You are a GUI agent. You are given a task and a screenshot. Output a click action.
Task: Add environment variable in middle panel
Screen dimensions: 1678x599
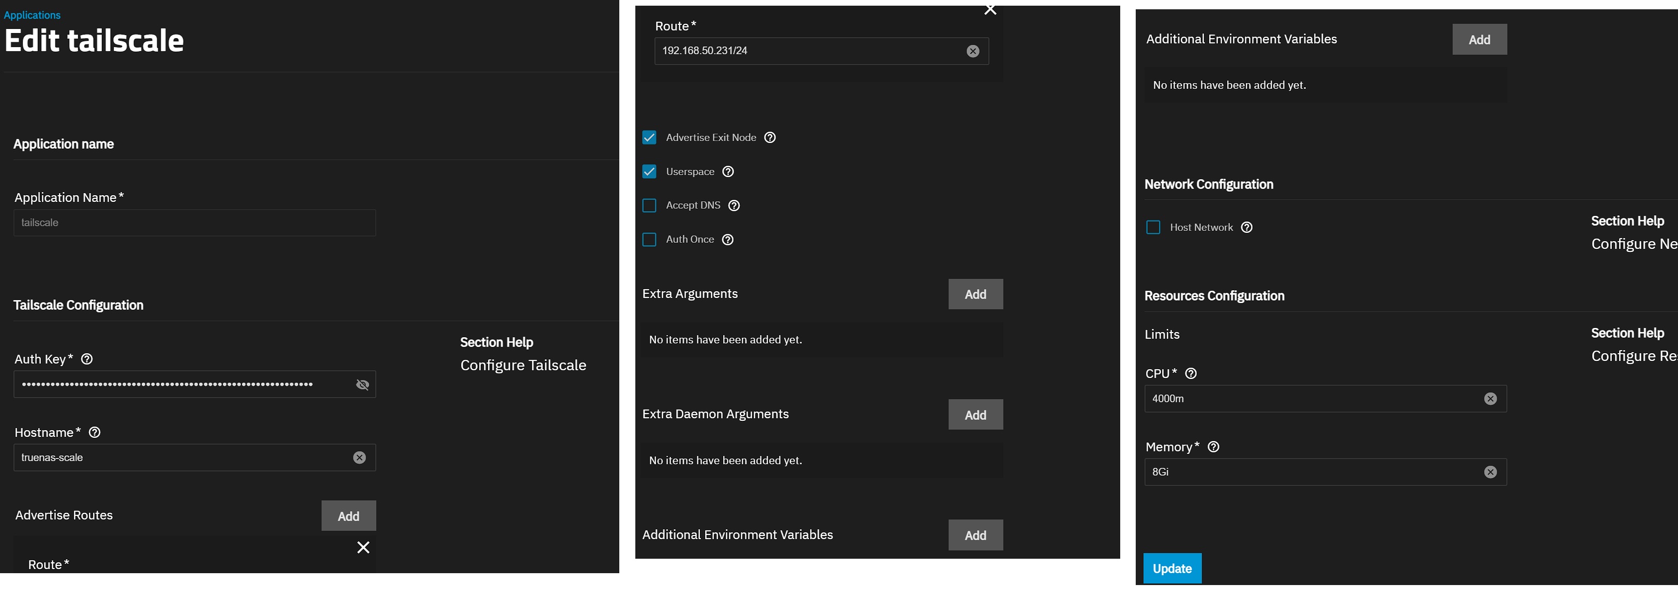975,535
